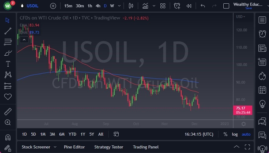This screenshot has width=269, height=153.
Task: Open the layout templates grid icon
Action: (x=162, y=6)
